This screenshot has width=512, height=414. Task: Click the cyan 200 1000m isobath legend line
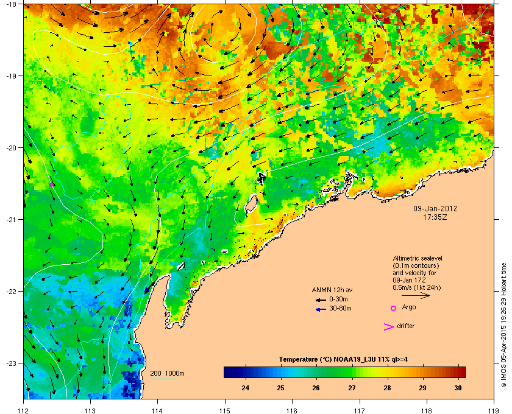tap(163, 379)
